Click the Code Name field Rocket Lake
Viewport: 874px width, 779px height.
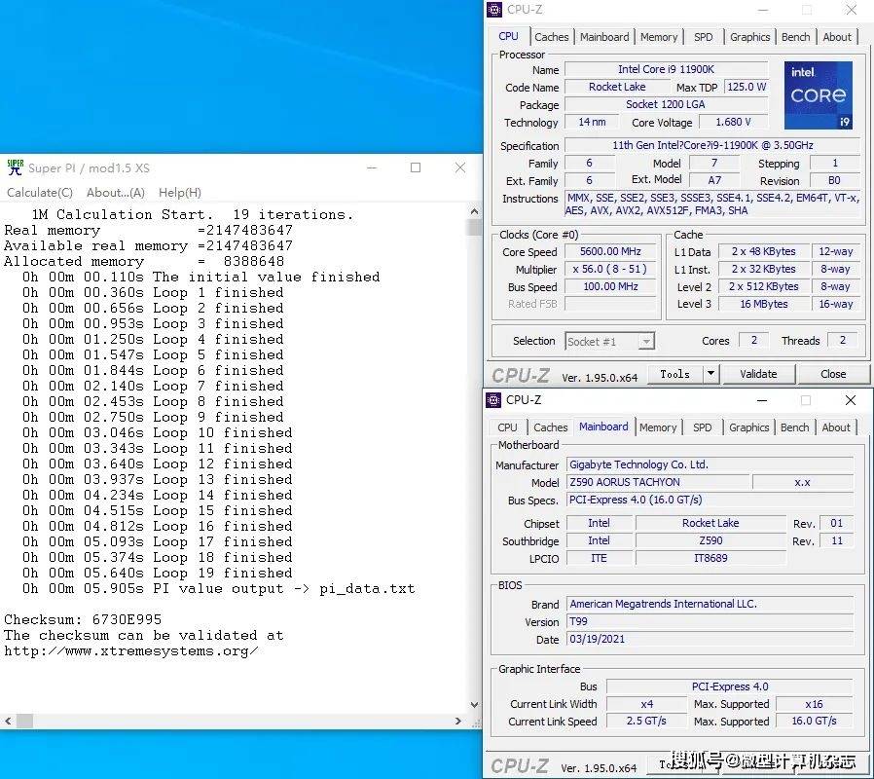pyautogui.click(x=617, y=87)
